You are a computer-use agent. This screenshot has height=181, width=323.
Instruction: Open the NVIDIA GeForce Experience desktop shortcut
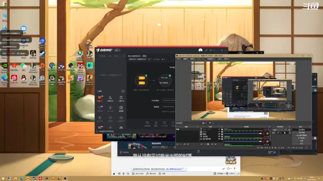(4, 66)
